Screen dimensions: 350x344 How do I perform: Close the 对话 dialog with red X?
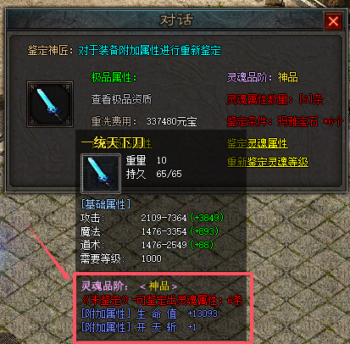(333, 21)
